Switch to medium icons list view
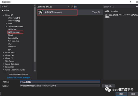 [x=75, y=7]
